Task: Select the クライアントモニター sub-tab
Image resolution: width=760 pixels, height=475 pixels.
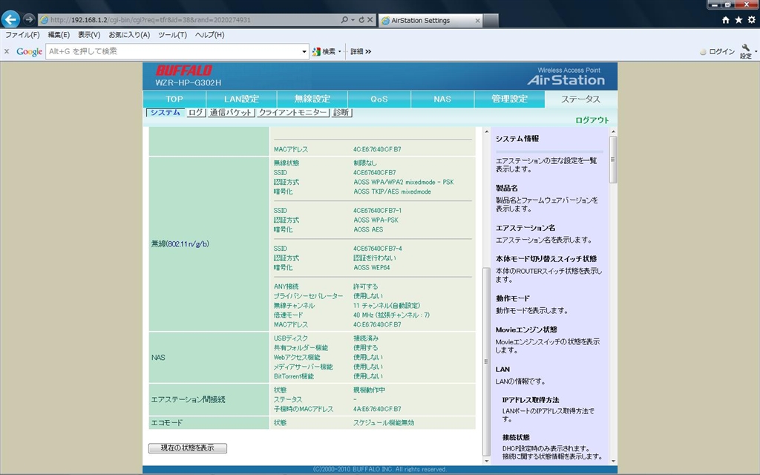Action: pyautogui.click(x=292, y=113)
